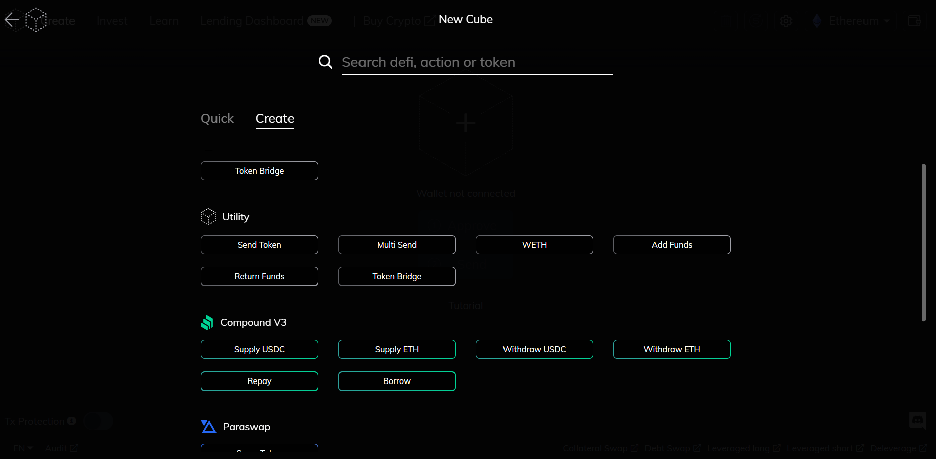Click the trash bin icon
The width and height of the screenshot is (936, 459).
click(725, 21)
